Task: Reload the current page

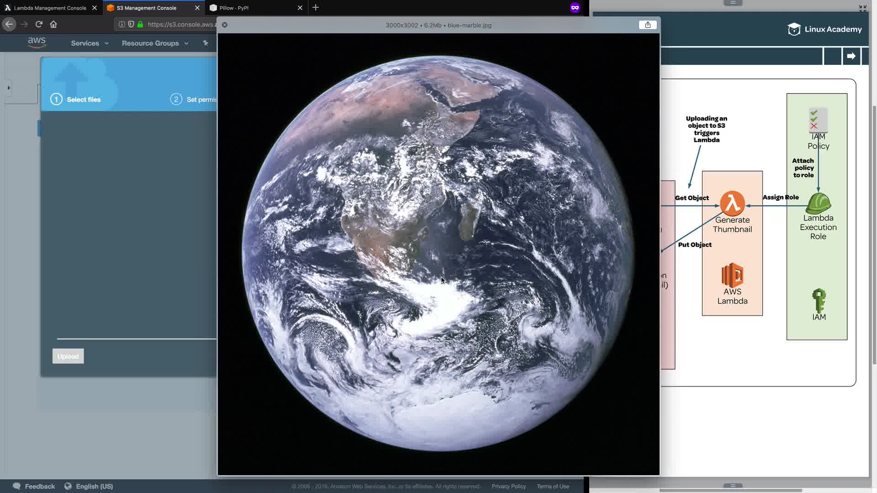Action: pyautogui.click(x=39, y=24)
